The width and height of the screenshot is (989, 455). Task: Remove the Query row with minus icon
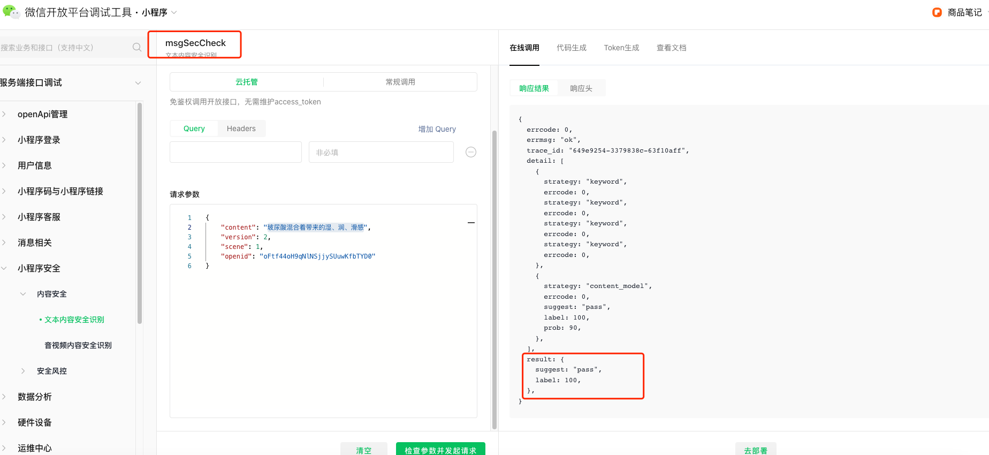point(471,152)
